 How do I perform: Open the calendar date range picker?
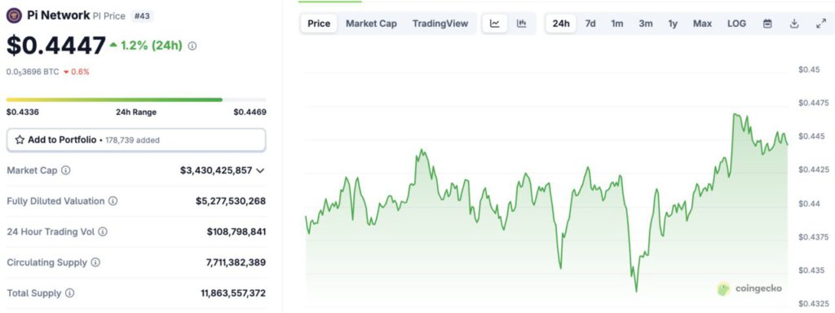point(767,24)
